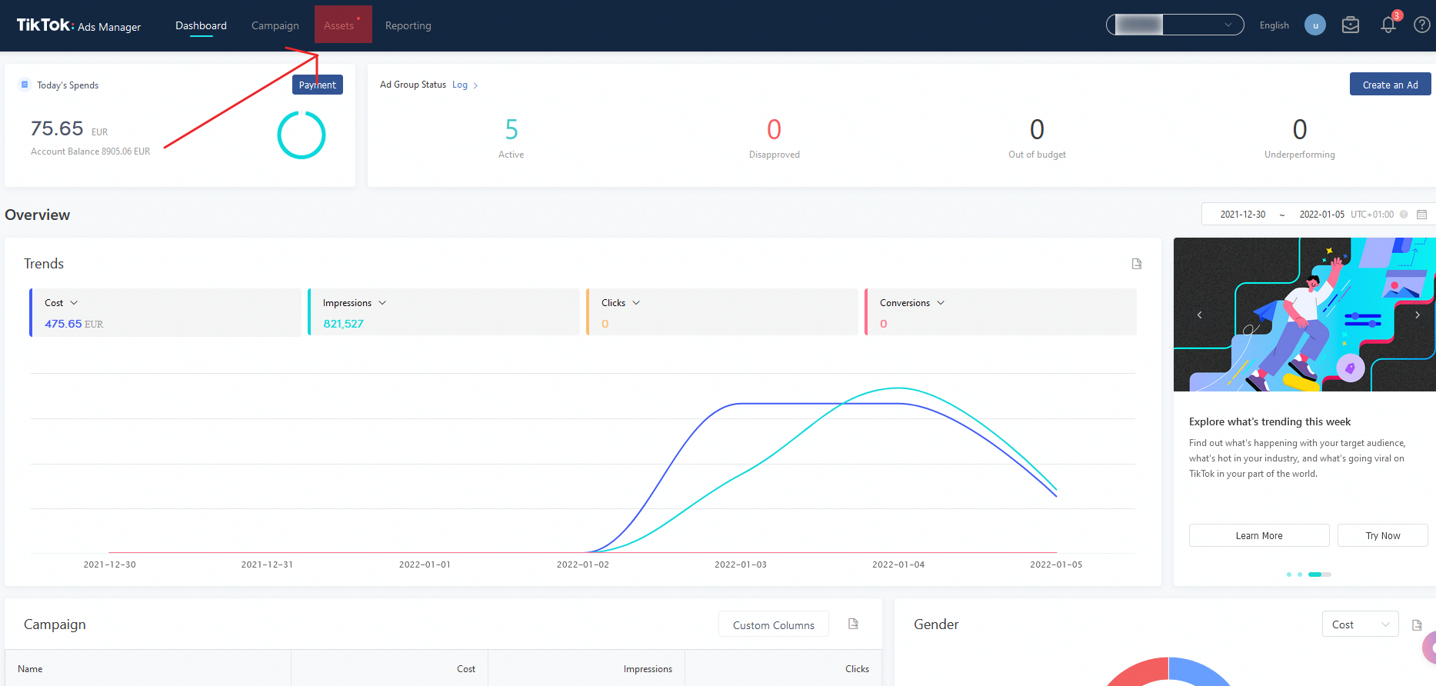Change language from English
Viewport: 1436px width, 686px height.
click(1274, 25)
